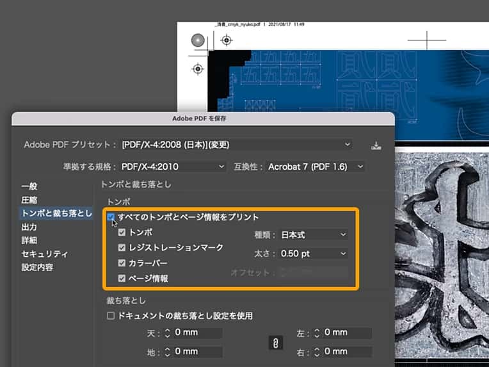The image size is (489, 367).
Task: Enable ドキュメントの裁ち落とし設定を使用 checkbox
Action: point(111,316)
